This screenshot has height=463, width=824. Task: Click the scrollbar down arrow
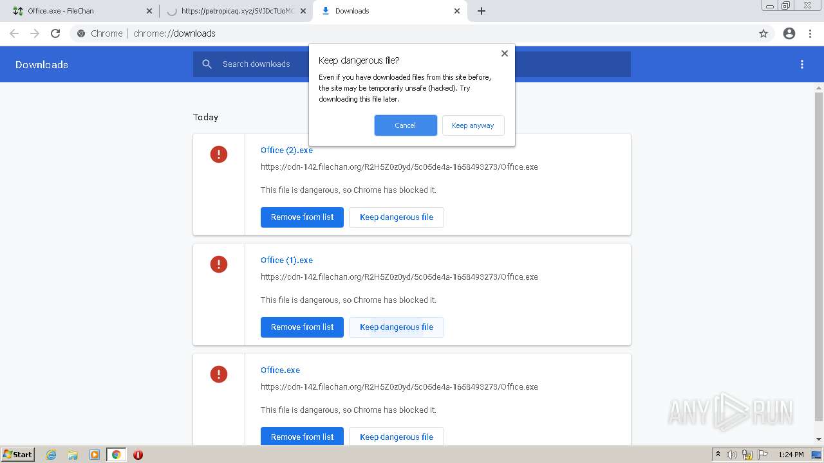point(819,439)
